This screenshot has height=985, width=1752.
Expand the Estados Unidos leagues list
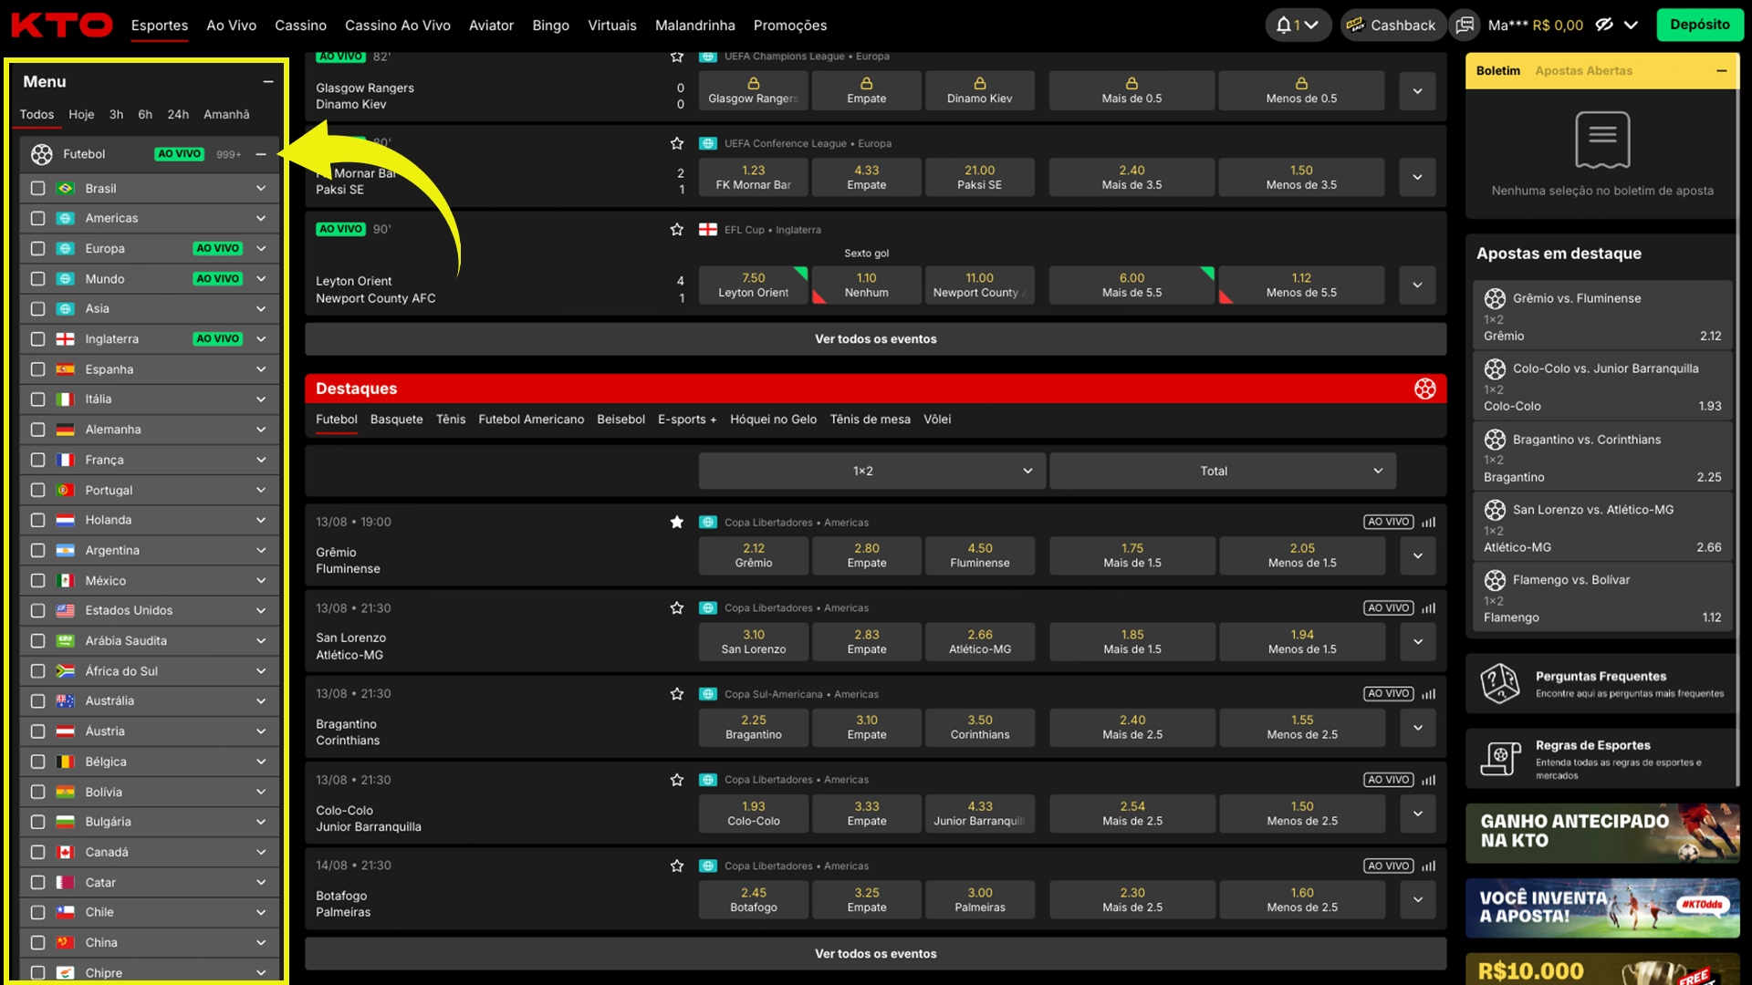[x=261, y=611]
